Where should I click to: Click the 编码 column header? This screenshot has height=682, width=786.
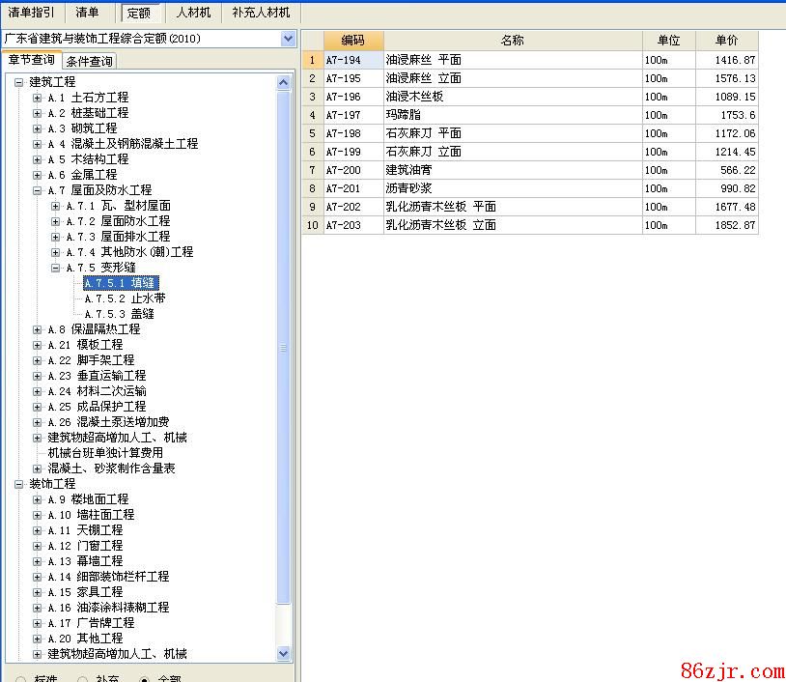(352, 41)
